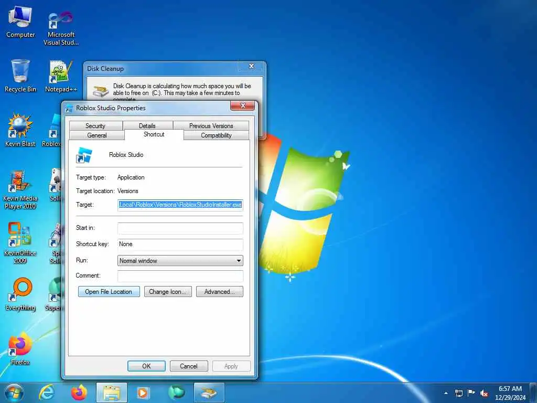Click the green orb taskbar icon

[176, 393]
